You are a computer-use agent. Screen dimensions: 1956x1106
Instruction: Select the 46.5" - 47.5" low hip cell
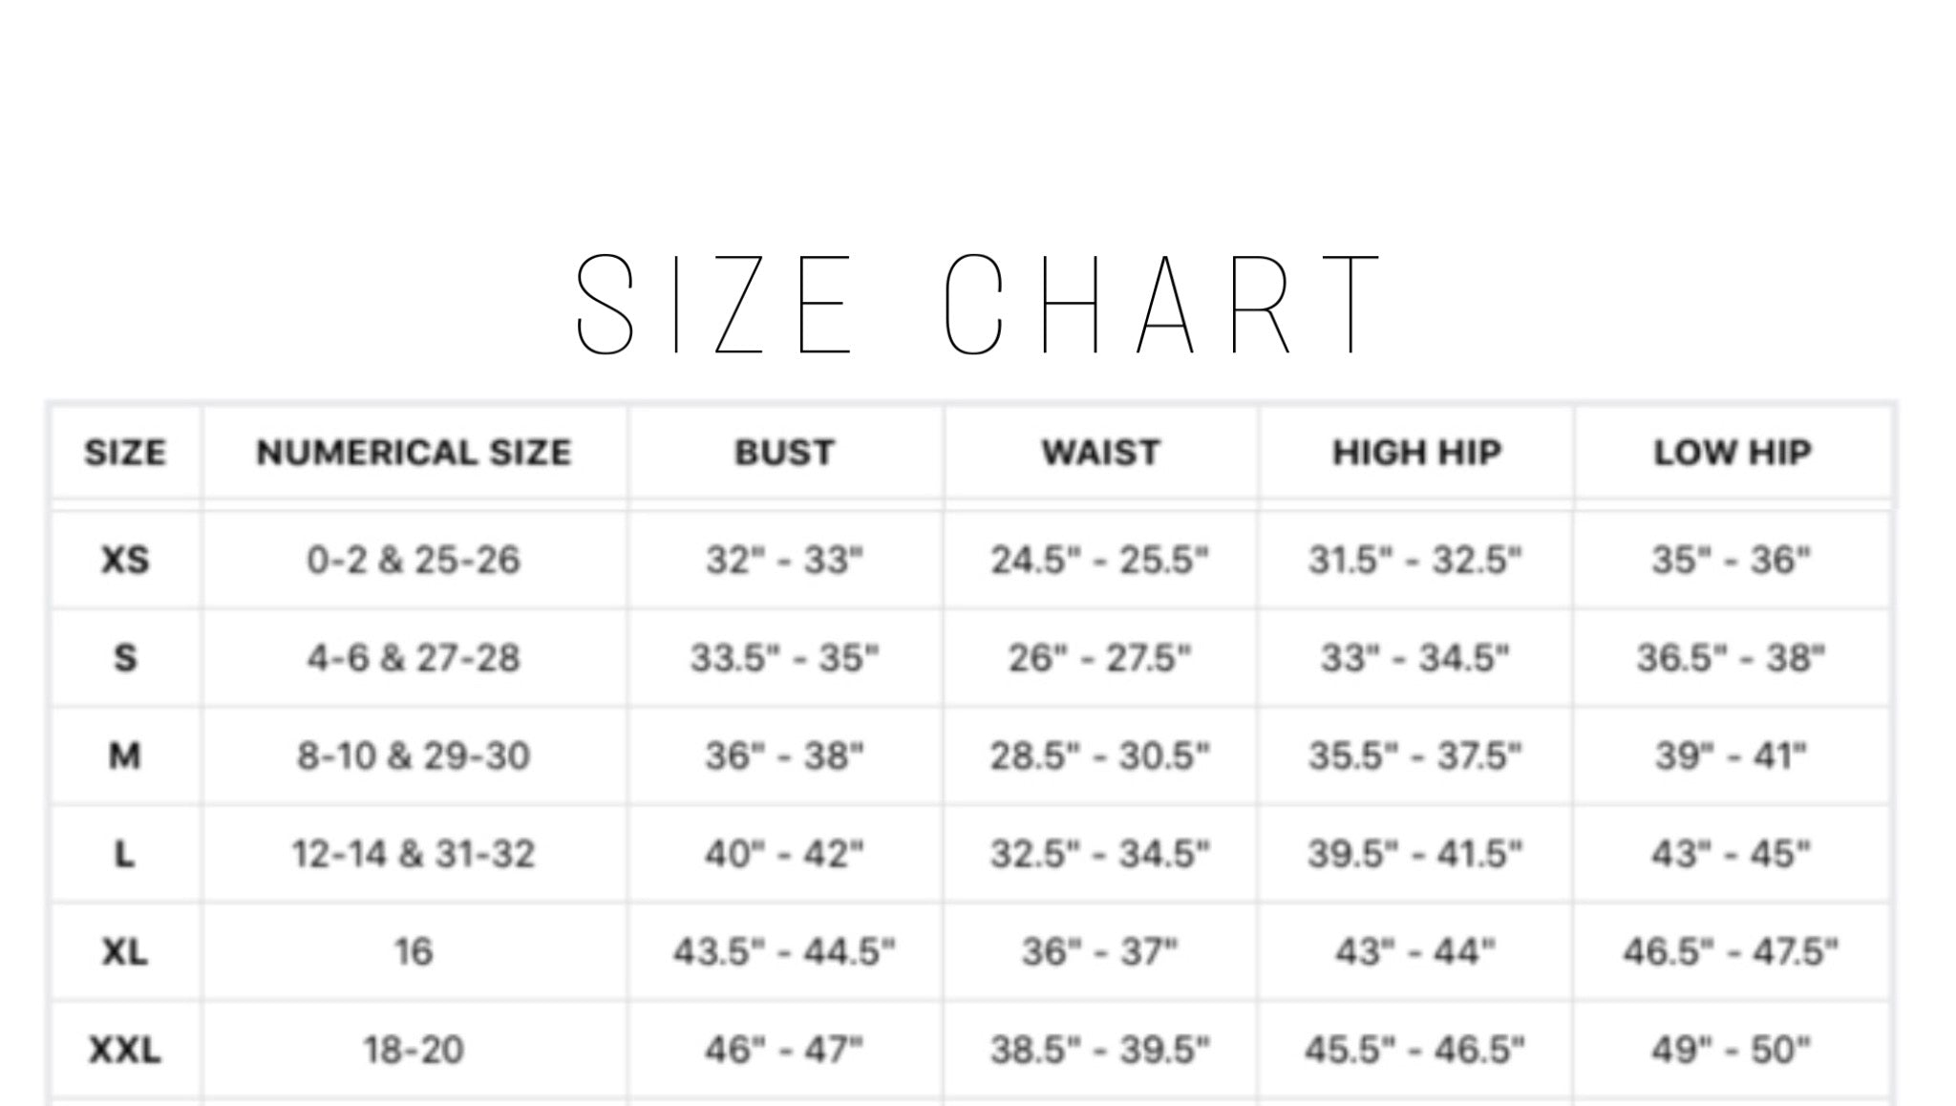[1731, 952]
